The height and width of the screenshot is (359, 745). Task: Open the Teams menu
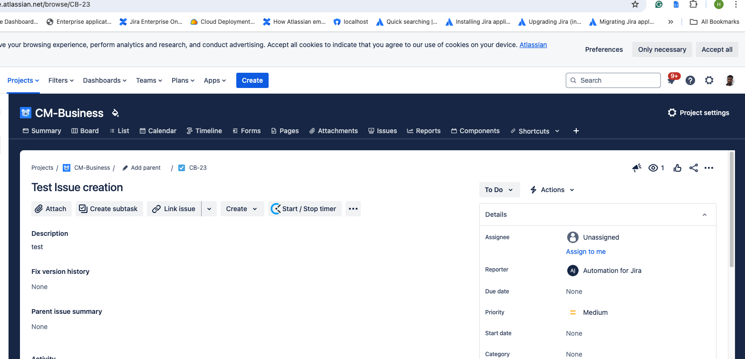click(x=149, y=80)
